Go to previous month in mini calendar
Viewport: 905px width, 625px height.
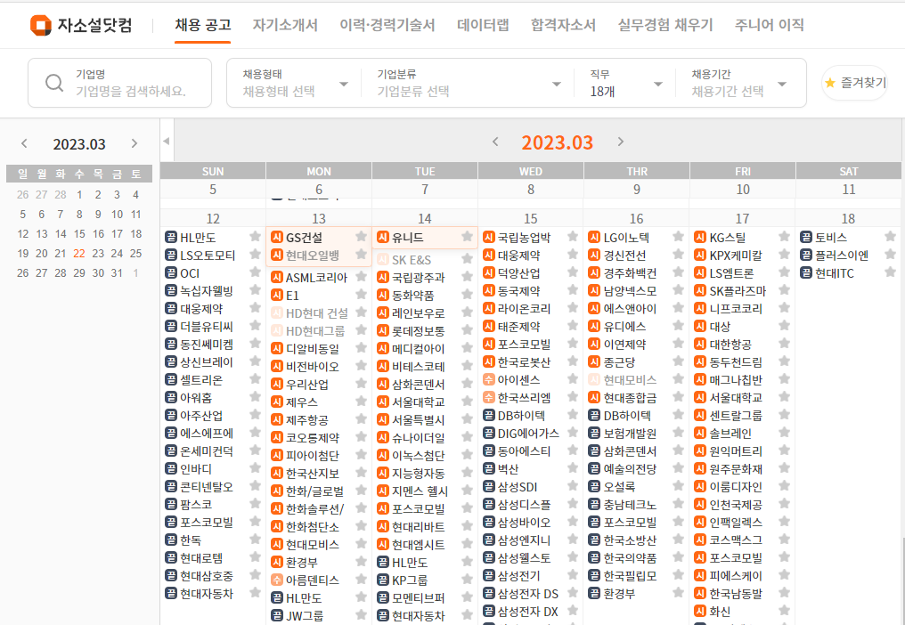pos(24,143)
